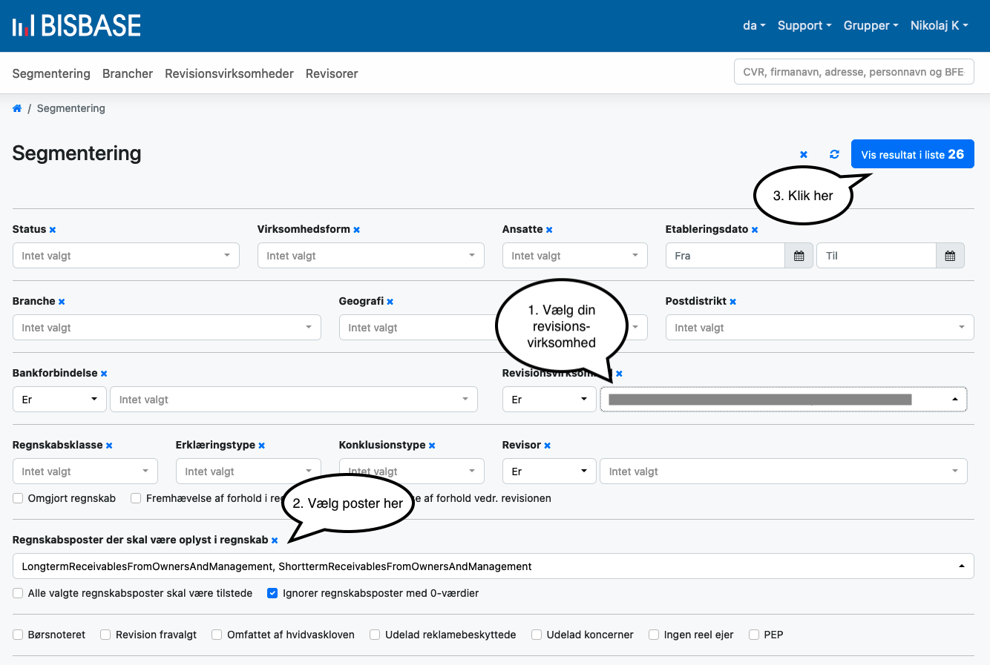Click the home breadcrumb icon
This screenshot has height=665, width=990.
coord(17,108)
